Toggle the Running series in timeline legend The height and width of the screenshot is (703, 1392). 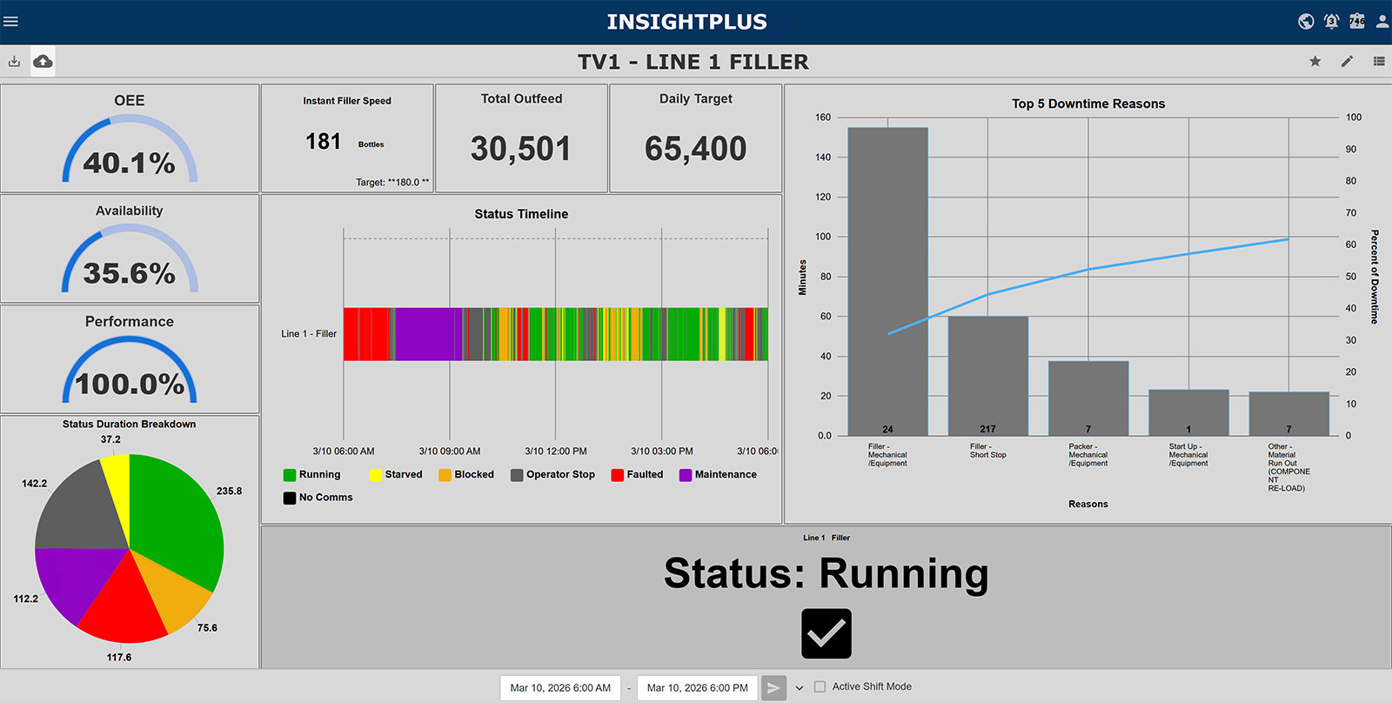(x=311, y=475)
